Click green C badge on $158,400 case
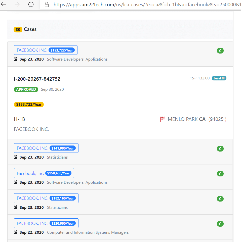Screen dimensions: 241x242 (220, 174)
